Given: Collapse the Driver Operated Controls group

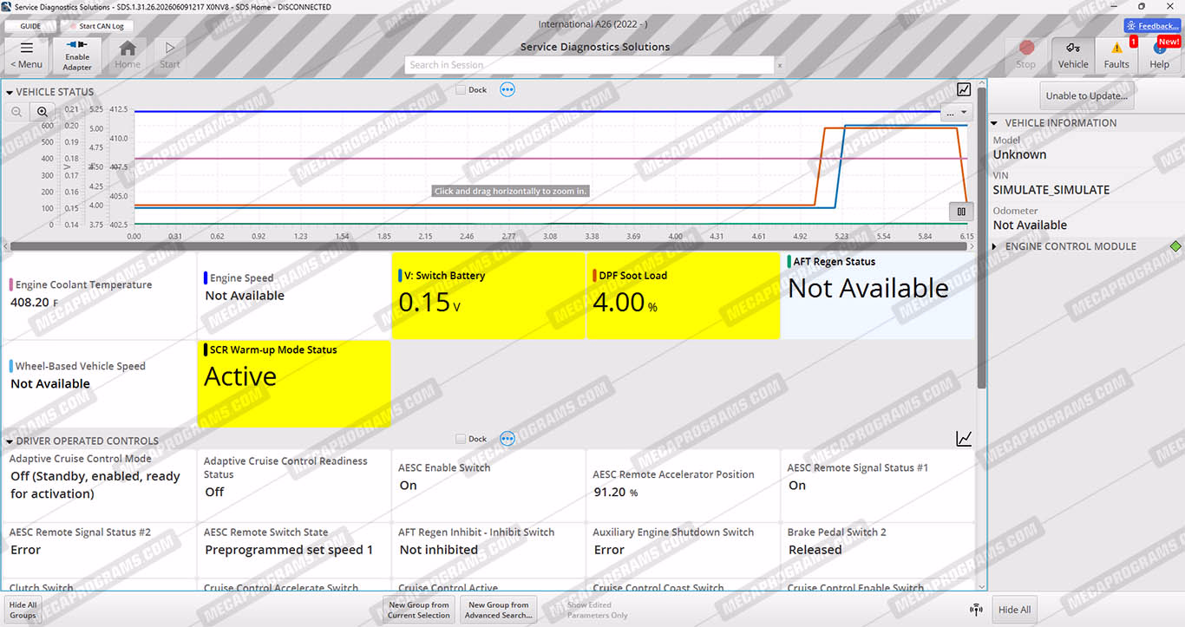Looking at the screenshot, I should (10, 441).
